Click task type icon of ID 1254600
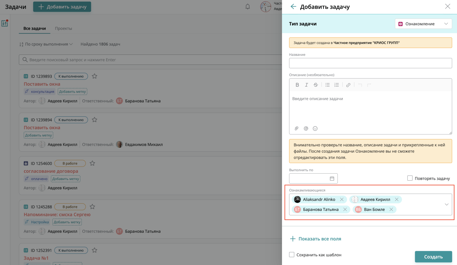Image resolution: width=457 pixels, height=265 pixels. coord(26,163)
